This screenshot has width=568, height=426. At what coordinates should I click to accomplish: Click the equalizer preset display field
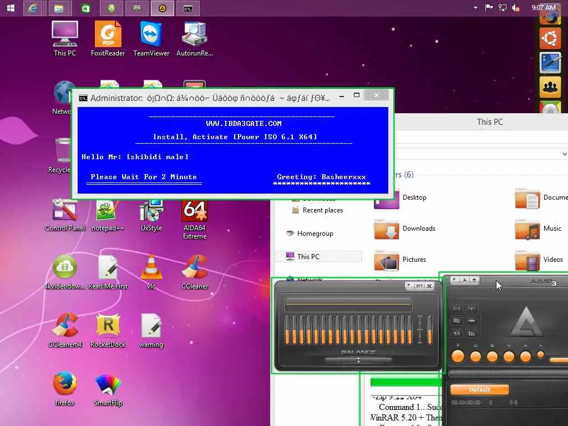[348, 305]
